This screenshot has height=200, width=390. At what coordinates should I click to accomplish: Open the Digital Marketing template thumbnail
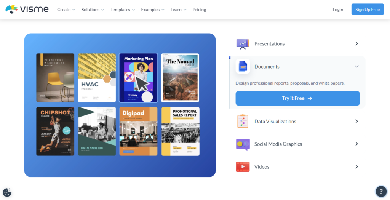pyautogui.click(x=97, y=131)
